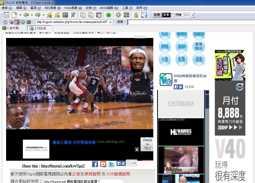Screen dimensions: 255x183
Task: Share via Plurk orange icon
Action: coord(103,164)
